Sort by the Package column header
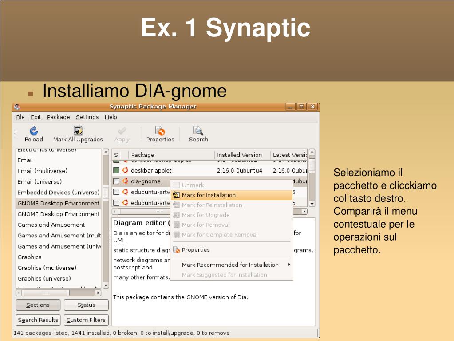Screen dimensions: 454x341 [x=171, y=155]
